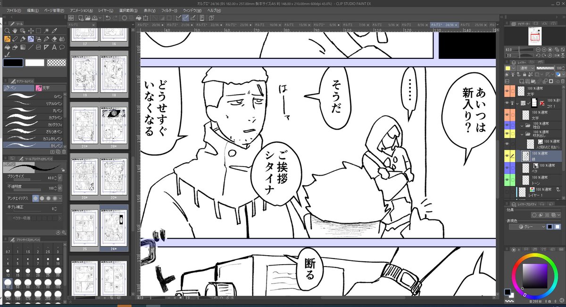
Task: Click the white sub color swatch
Action: pos(34,63)
